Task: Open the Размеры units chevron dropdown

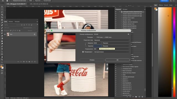Action: (x=95, y=37)
